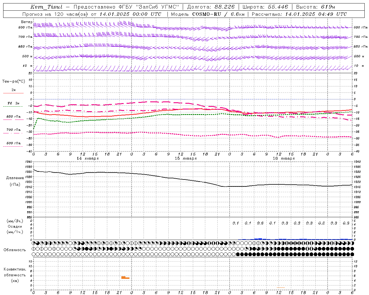Click the Конвективн. convective cloud label

15,269
